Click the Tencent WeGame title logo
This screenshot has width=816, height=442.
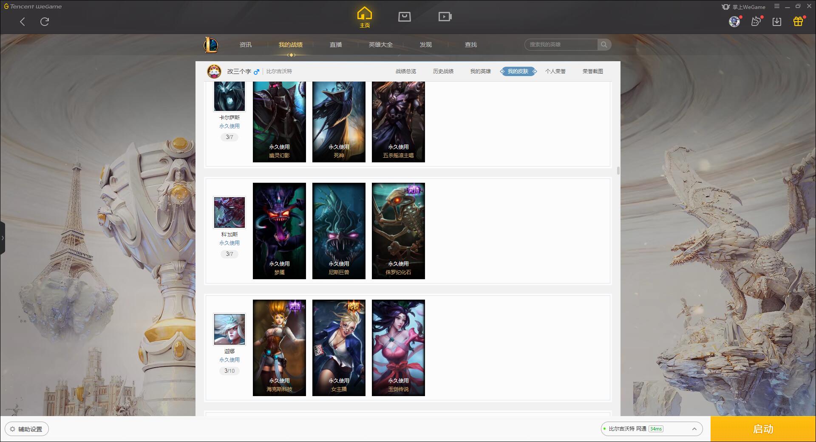pyautogui.click(x=33, y=6)
